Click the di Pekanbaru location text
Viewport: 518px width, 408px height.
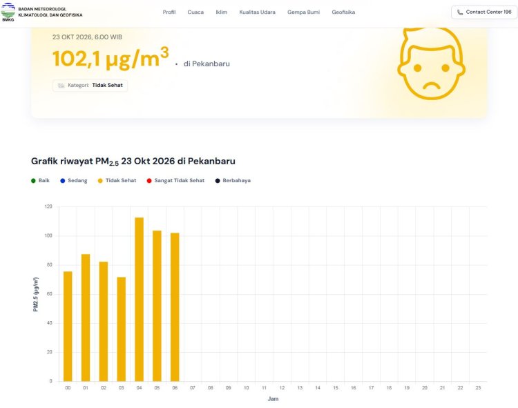[x=207, y=64]
